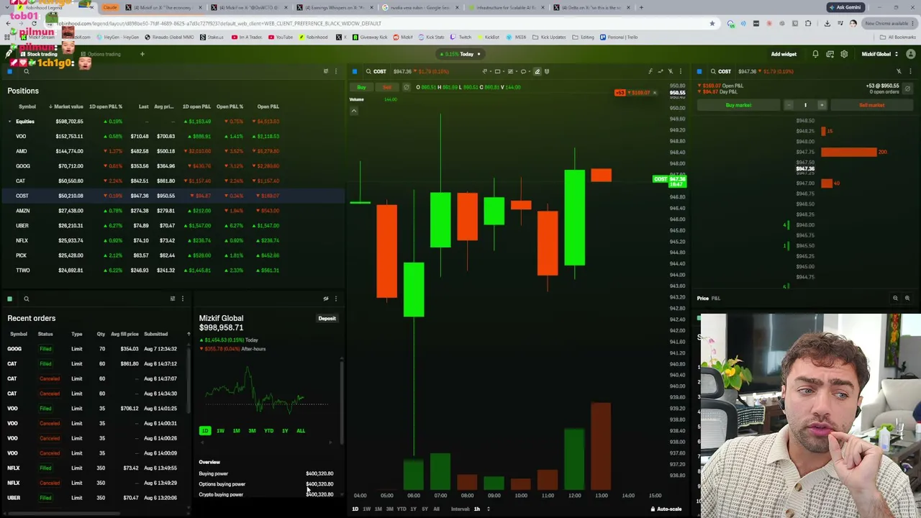The image size is (921, 518).
Task: Reload the Robinhood Legend page
Action: click(34, 23)
